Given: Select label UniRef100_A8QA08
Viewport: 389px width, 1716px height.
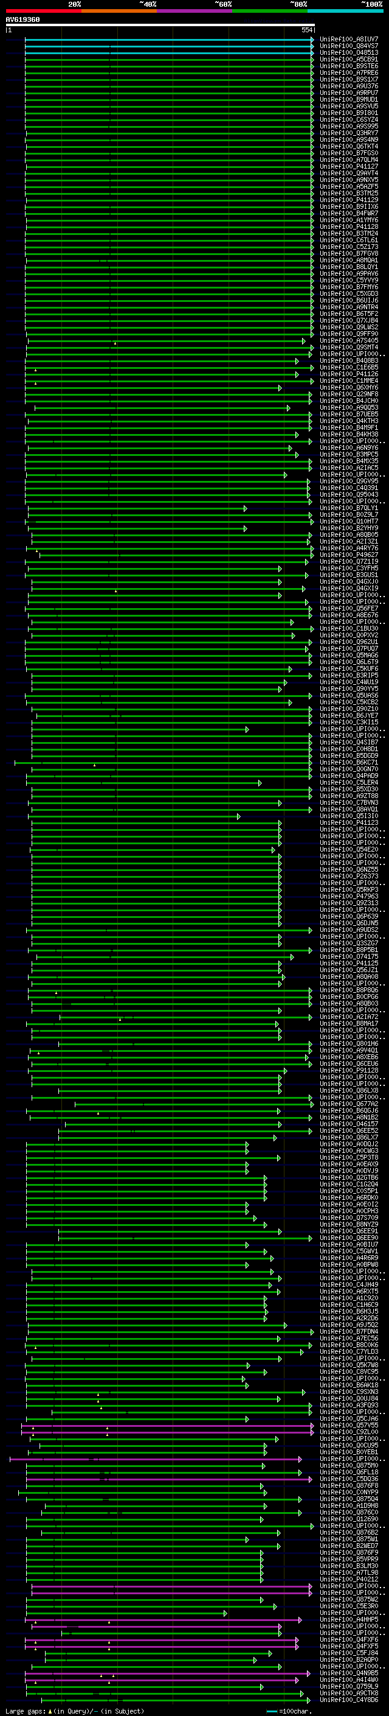Looking at the screenshot, I should coord(348,976).
